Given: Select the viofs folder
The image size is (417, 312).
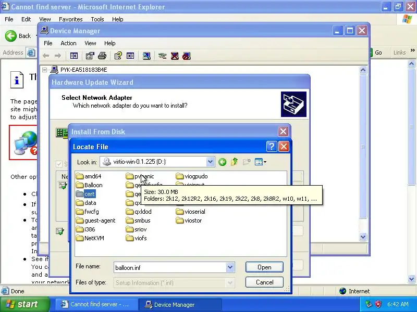Looking at the screenshot, I should [137, 238].
